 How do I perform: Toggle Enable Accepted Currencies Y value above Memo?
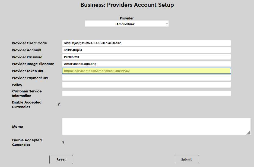pyautogui.click(x=59, y=105)
